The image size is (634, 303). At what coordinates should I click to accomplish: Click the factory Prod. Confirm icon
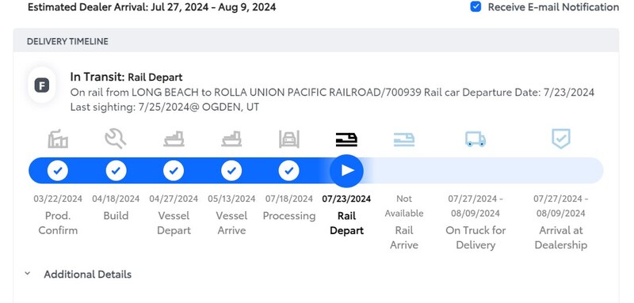[58, 139]
